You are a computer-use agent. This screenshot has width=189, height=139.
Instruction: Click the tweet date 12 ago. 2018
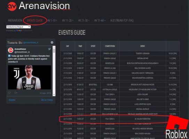45,93
